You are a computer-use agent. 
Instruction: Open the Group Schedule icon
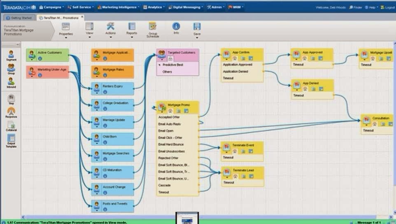click(x=153, y=26)
